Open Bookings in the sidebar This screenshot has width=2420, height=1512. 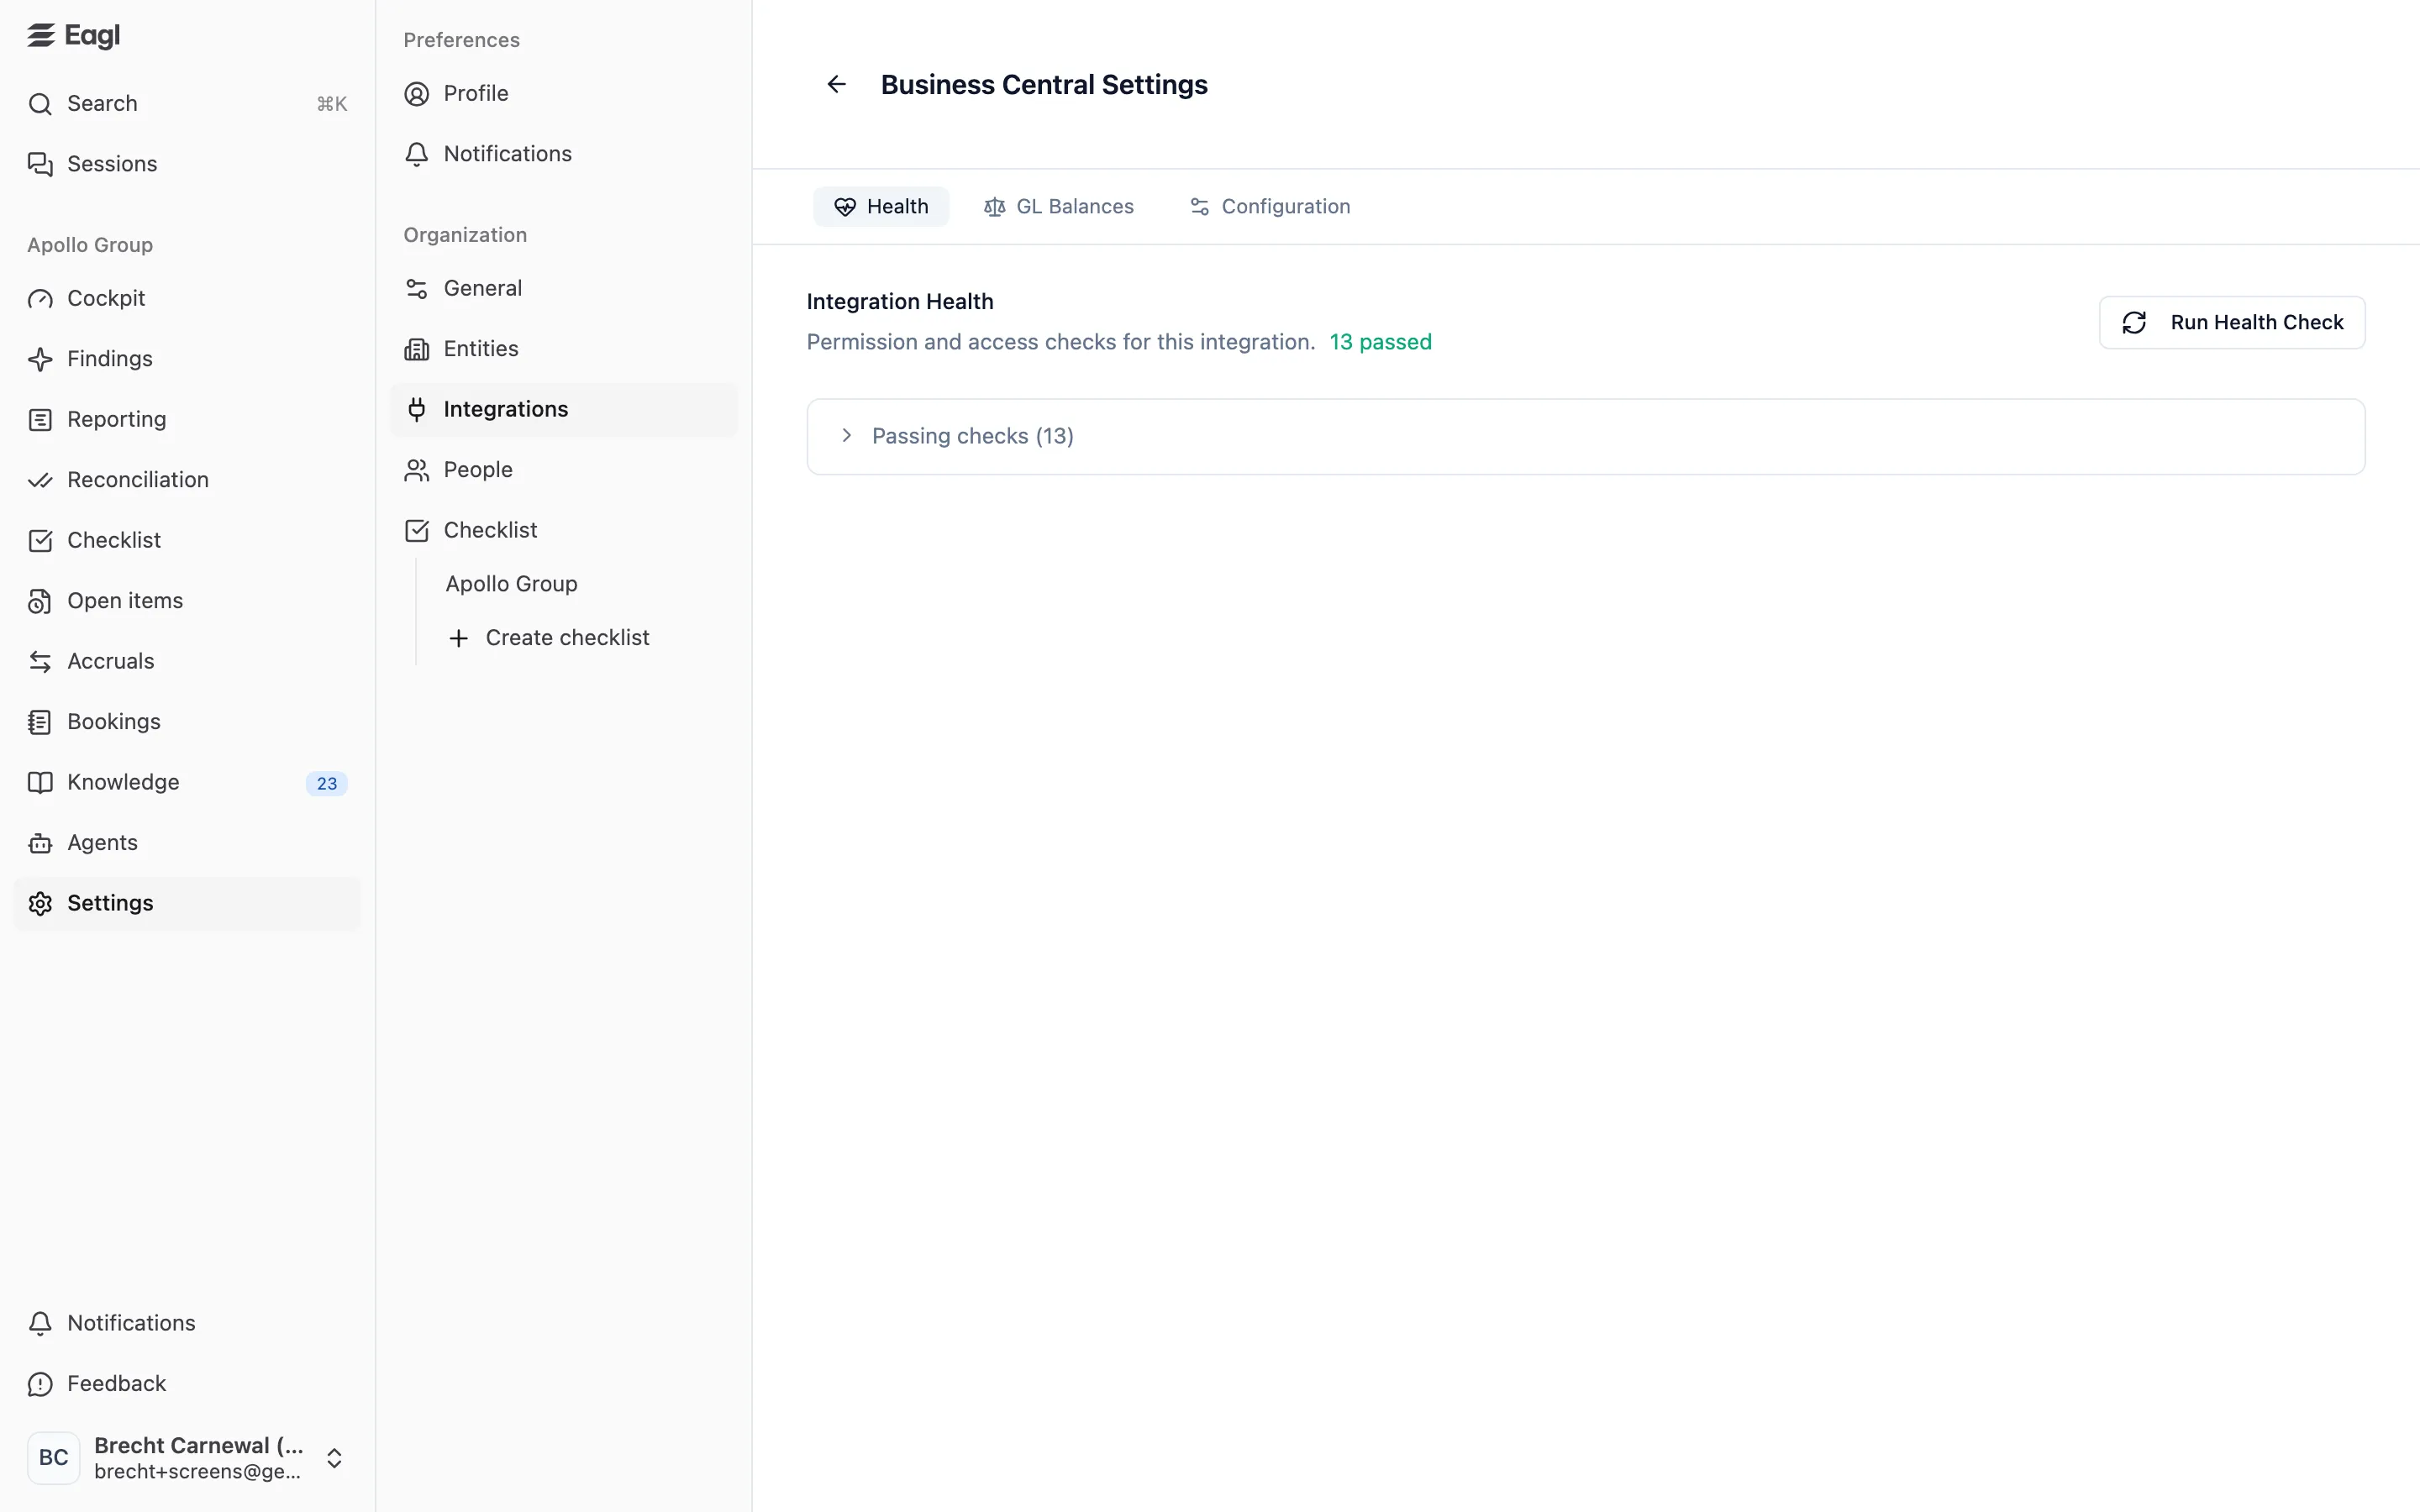187,722
